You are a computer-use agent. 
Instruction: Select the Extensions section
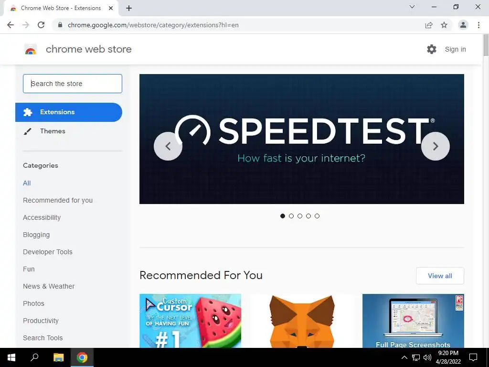69,112
